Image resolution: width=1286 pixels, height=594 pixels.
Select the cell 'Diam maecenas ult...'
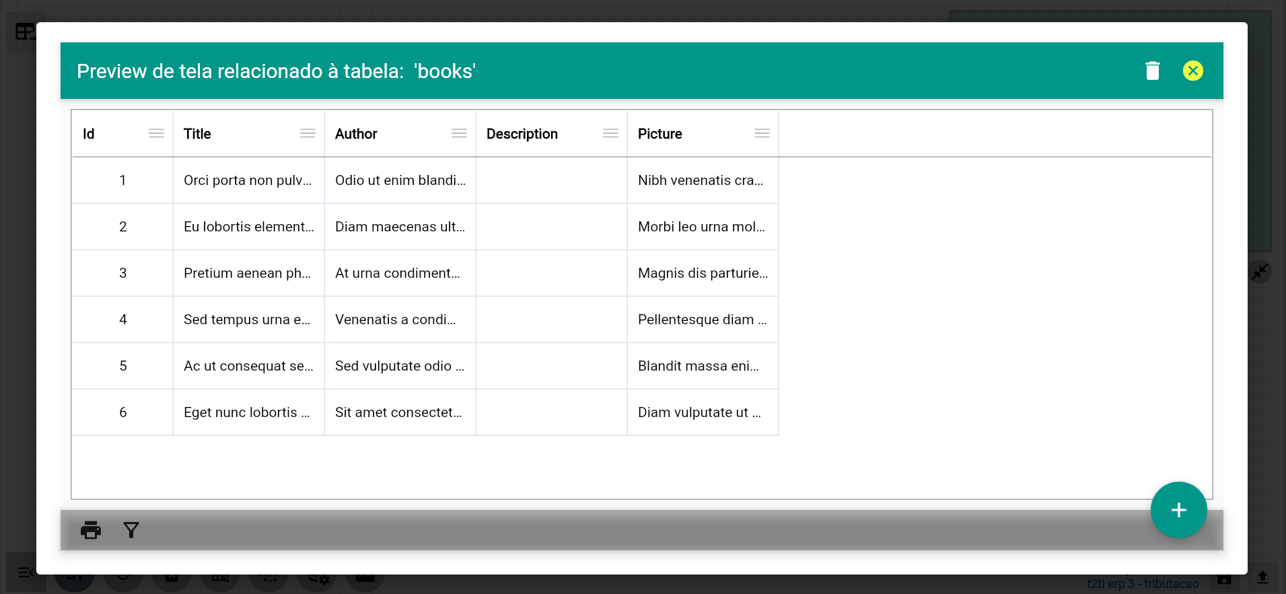pyautogui.click(x=400, y=227)
